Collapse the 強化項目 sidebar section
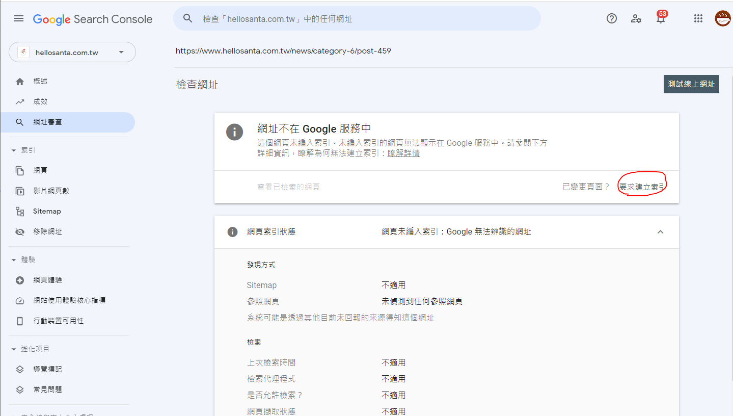This screenshot has height=416, width=733. [14, 349]
